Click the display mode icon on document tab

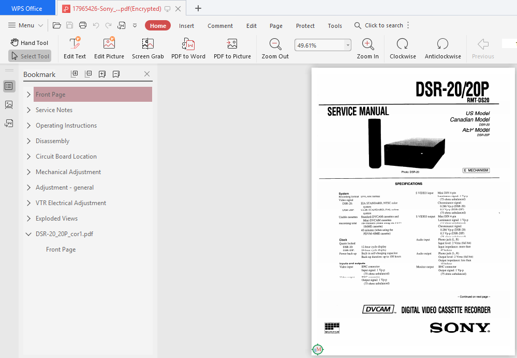pos(168,9)
